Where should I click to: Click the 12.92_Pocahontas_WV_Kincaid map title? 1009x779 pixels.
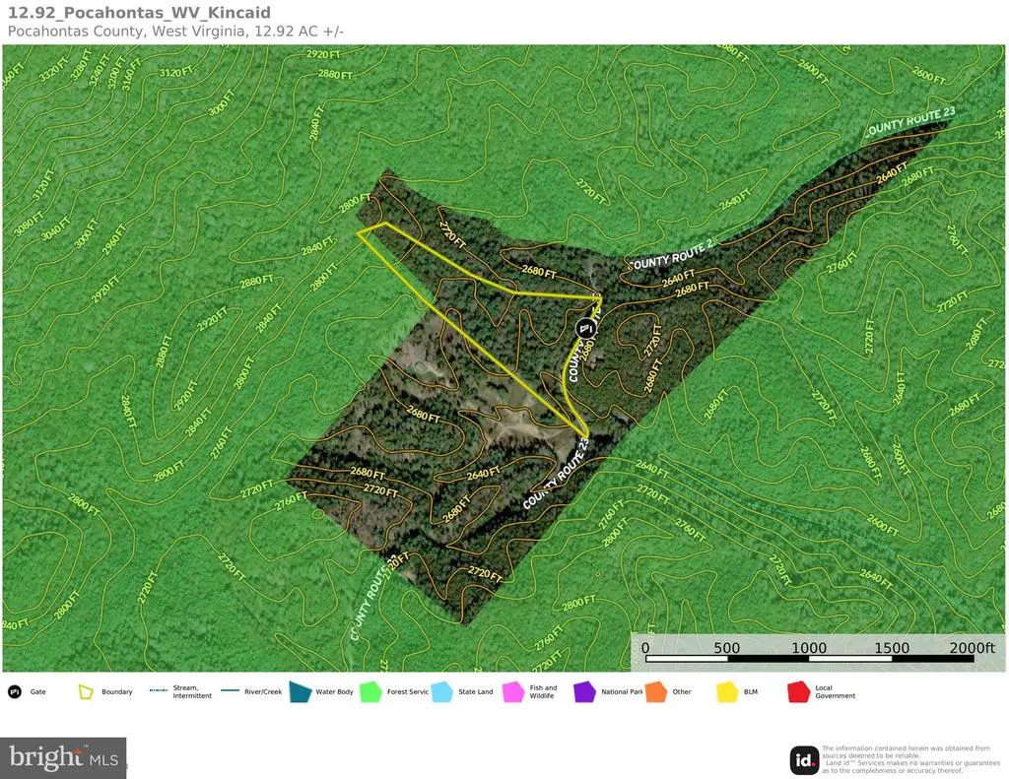(139, 13)
